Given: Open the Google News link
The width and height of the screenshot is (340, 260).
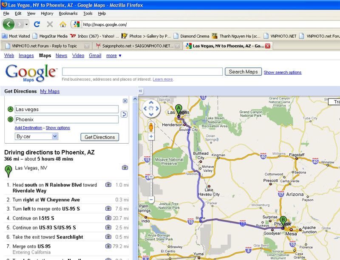Looking at the screenshot, I should pos(61,56).
